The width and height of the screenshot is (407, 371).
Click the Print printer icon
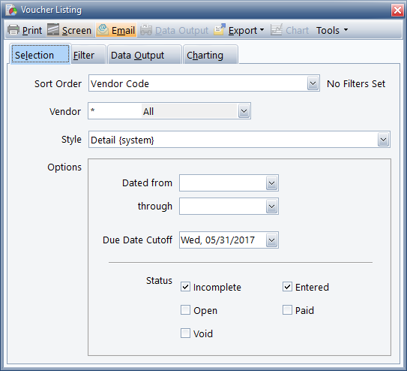pos(13,30)
